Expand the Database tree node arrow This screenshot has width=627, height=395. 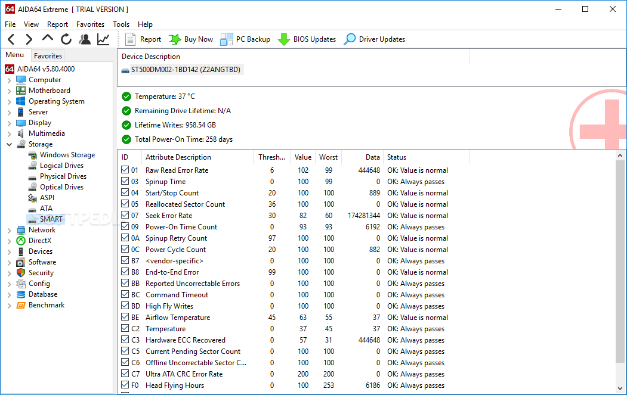tap(9, 295)
